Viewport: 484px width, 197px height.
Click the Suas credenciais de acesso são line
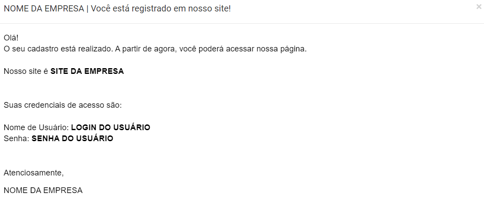point(63,105)
